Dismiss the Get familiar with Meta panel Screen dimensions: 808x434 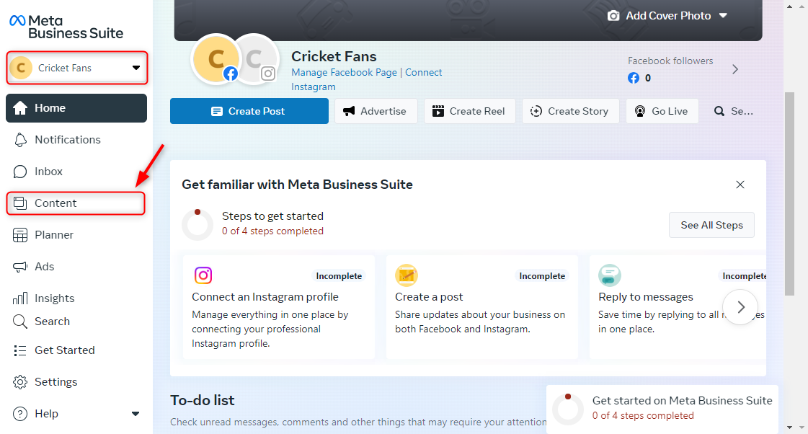coord(740,185)
